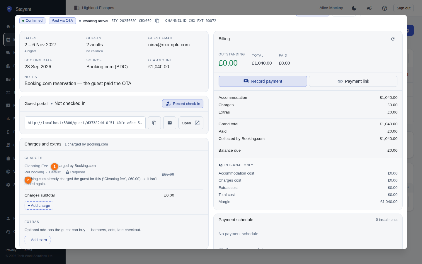422x264 pixels.
Task: Click Record payment button
Action: pos(263,81)
